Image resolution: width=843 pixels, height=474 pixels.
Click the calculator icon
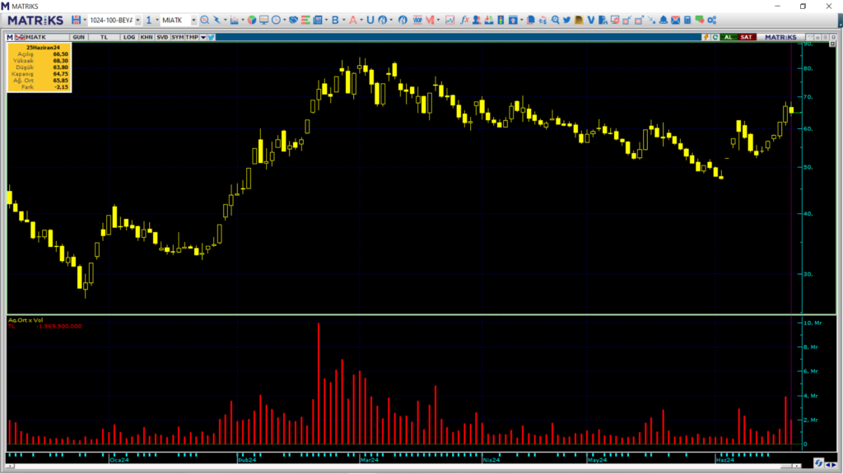coord(687,20)
